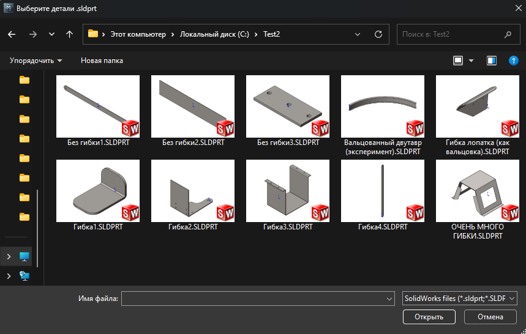
Task: Select the This PC monitor icon
Action: tap(24, 256)
